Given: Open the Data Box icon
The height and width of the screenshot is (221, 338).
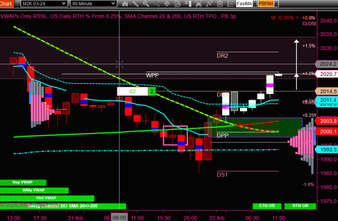Looking at the screenshot, I should click(177, 4).
